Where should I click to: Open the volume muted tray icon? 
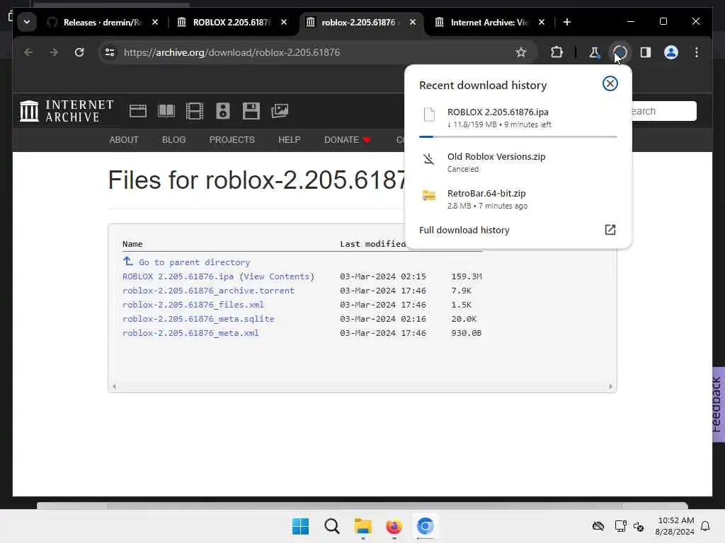pos(639,526)
